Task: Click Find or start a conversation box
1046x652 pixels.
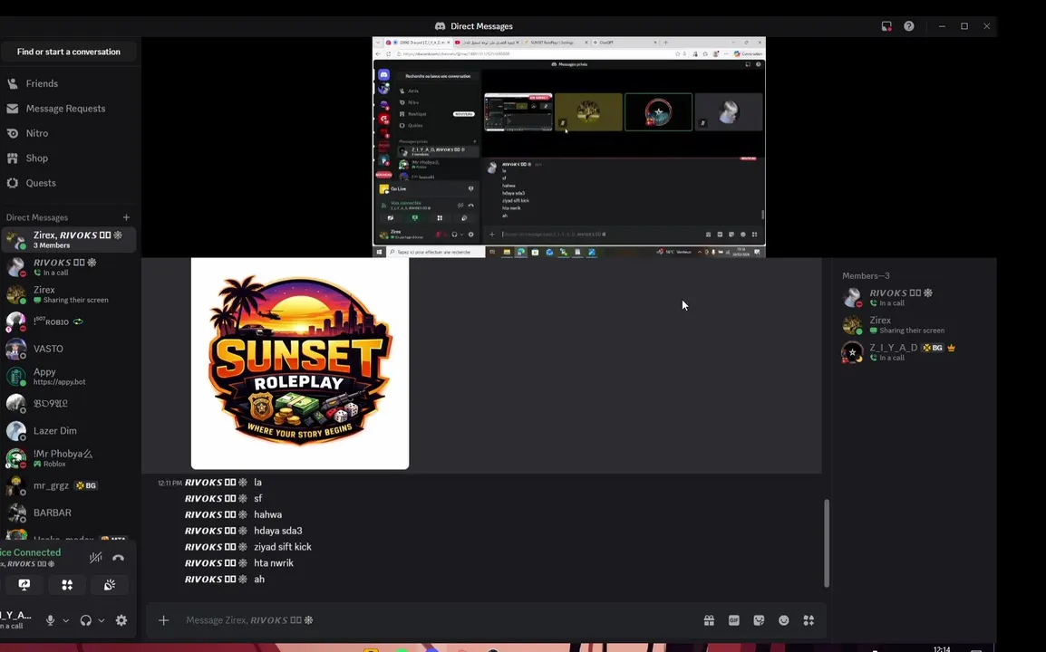Action: 68,52
